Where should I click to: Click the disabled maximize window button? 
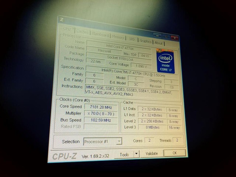[166, 37]
